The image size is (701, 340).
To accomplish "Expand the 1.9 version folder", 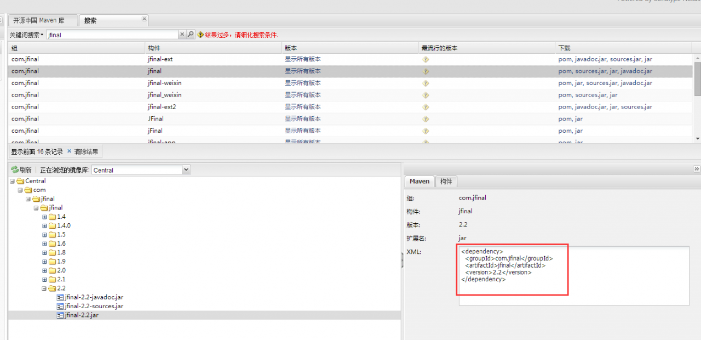I will 45,262.
